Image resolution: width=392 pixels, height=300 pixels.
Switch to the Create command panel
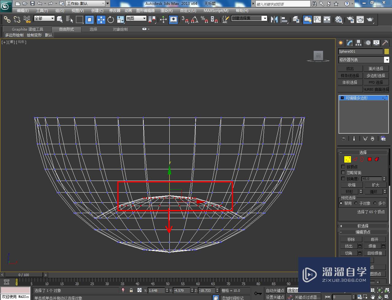341,43
